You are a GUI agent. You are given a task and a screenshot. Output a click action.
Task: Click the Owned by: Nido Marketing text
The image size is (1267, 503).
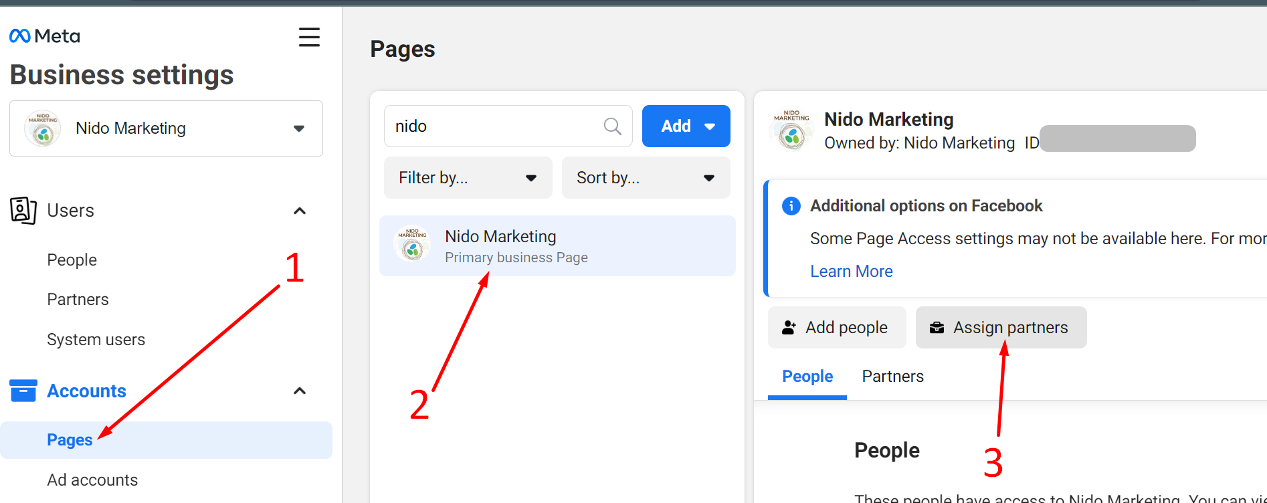point(919,143)
